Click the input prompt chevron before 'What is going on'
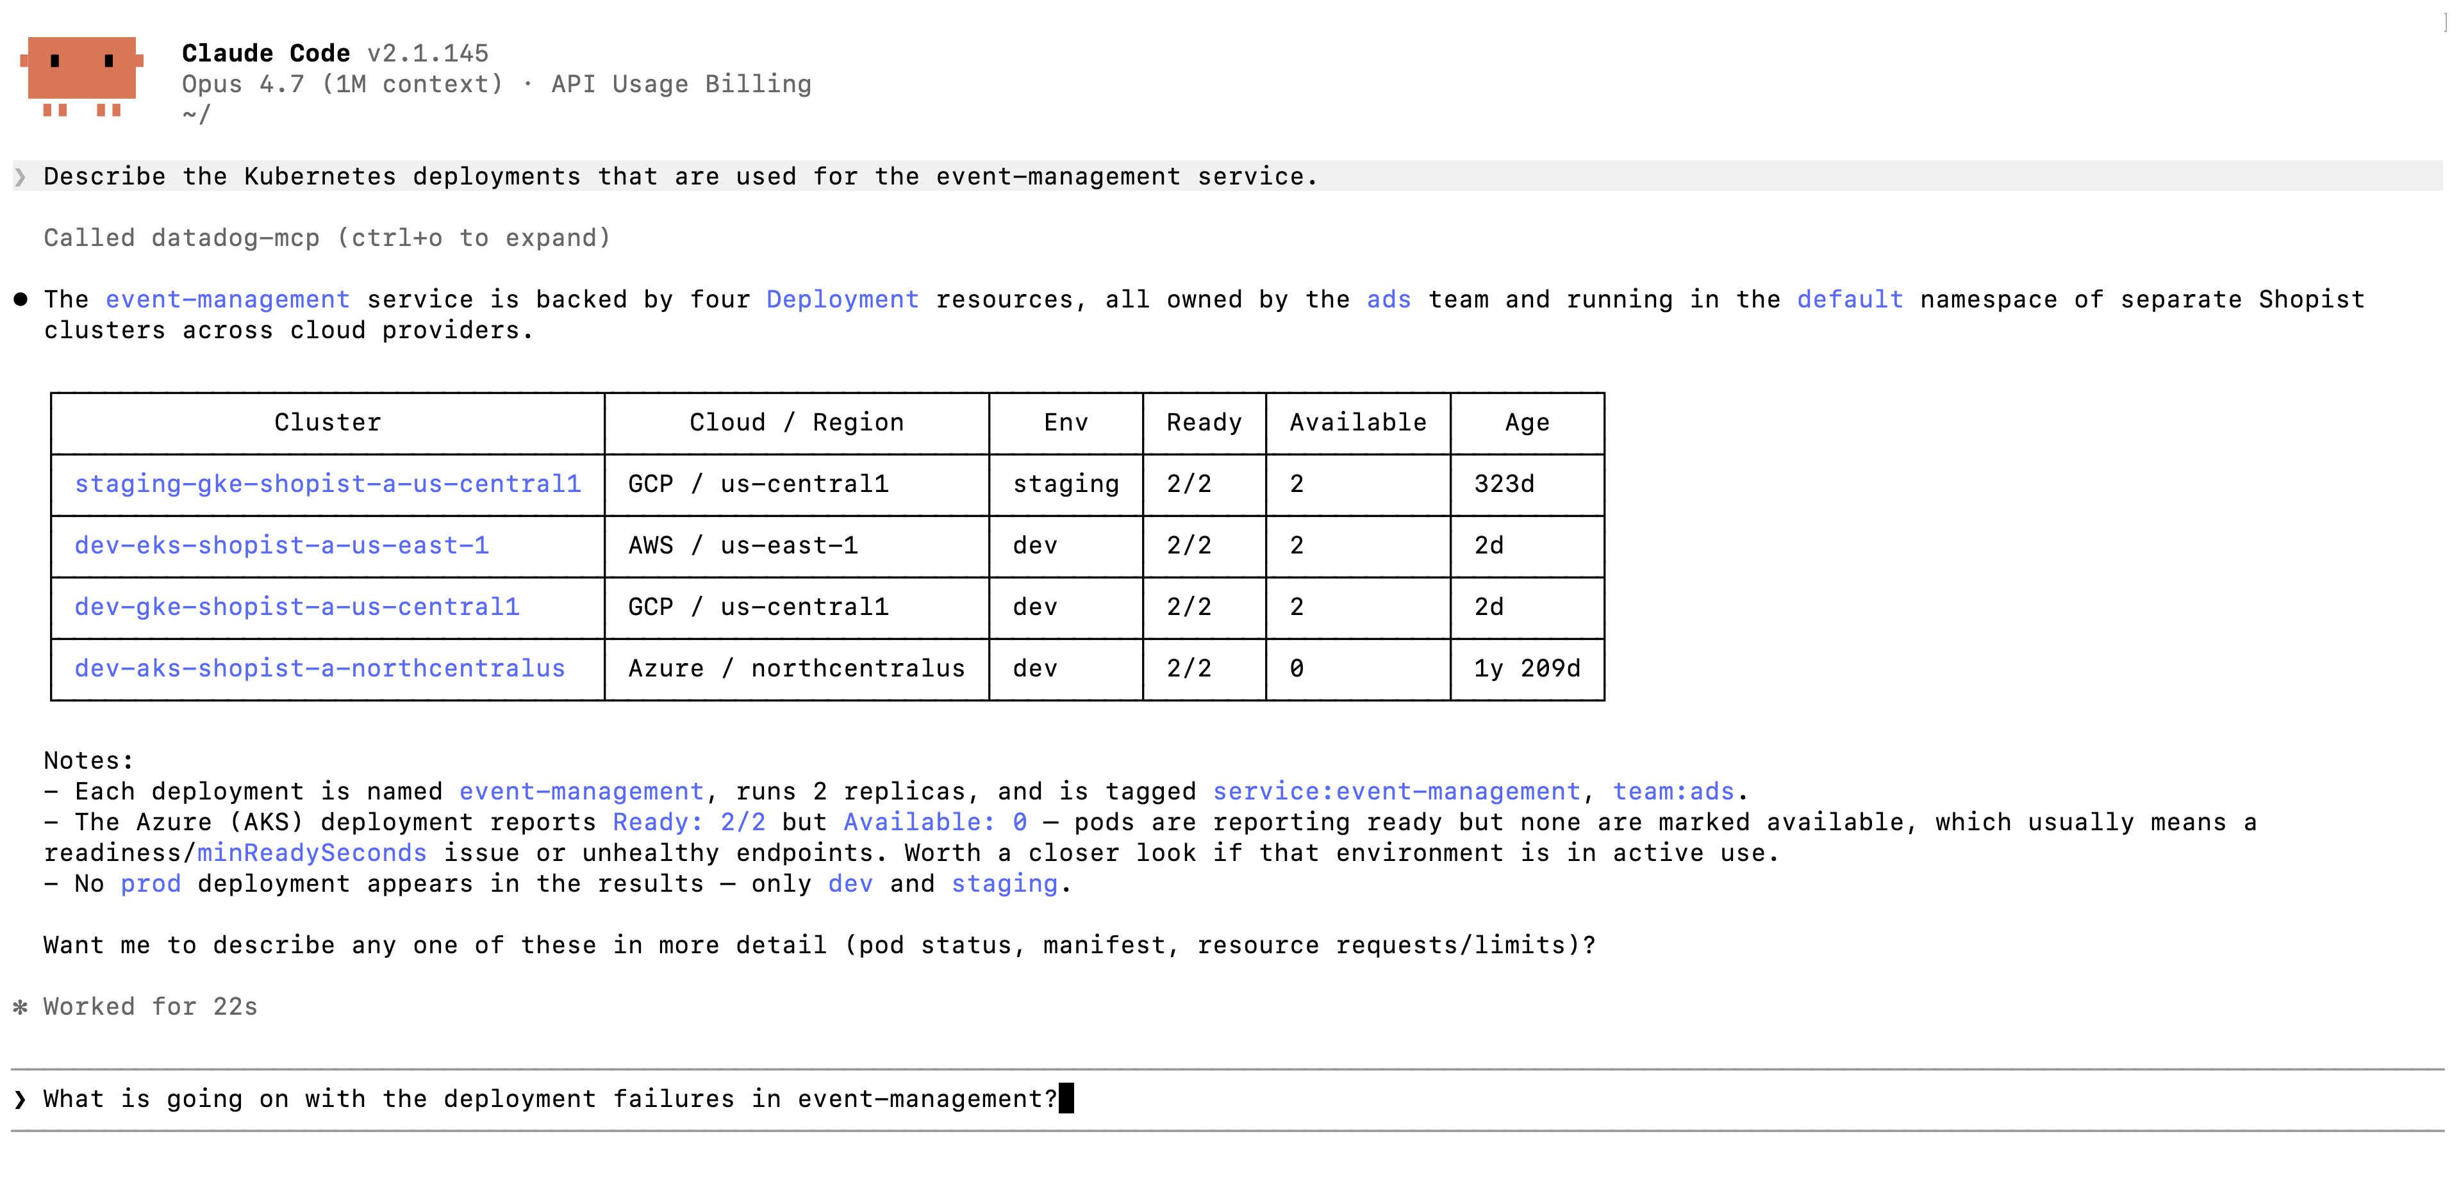The height and width of the screenshot is (1189, 2461). 20,1099
